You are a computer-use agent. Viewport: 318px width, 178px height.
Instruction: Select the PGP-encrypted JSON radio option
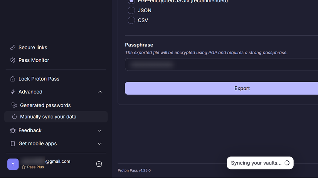[x=131, y=2]
